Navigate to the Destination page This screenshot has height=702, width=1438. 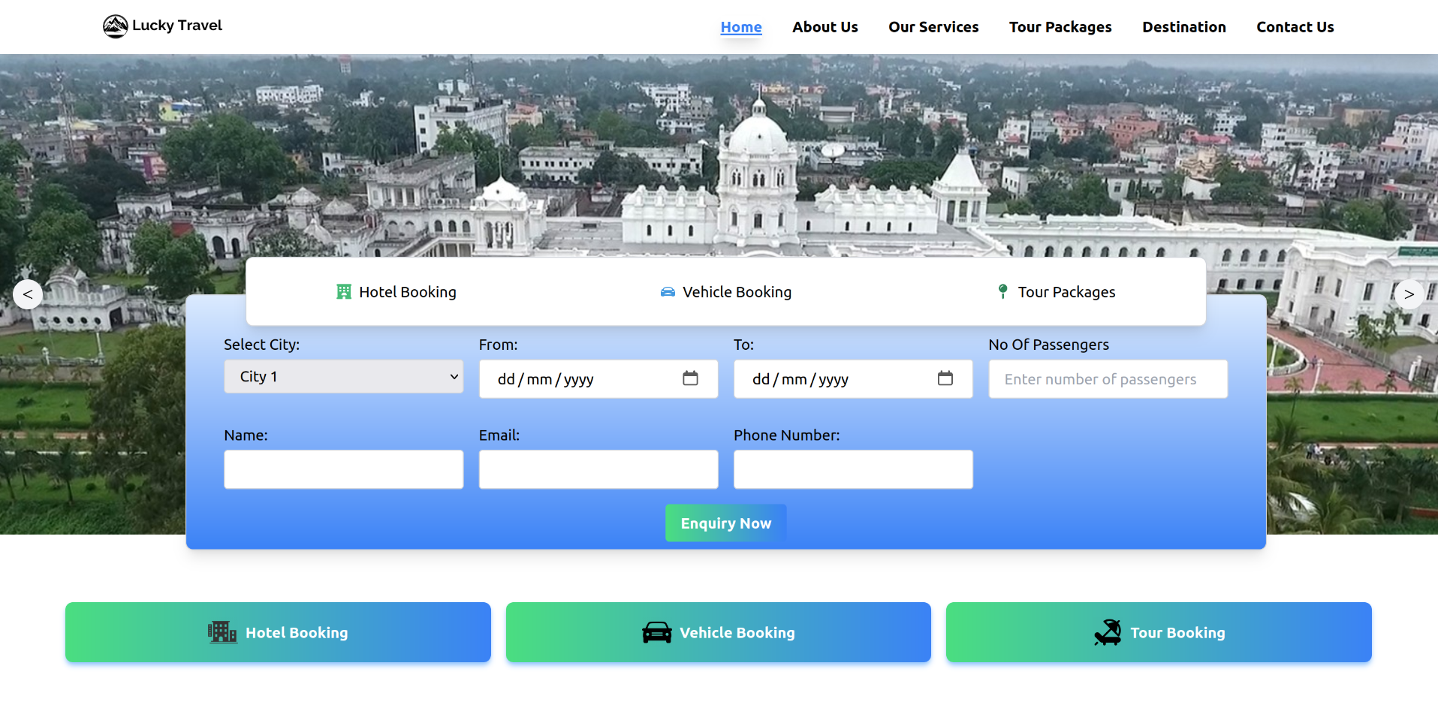point(1183,27)
